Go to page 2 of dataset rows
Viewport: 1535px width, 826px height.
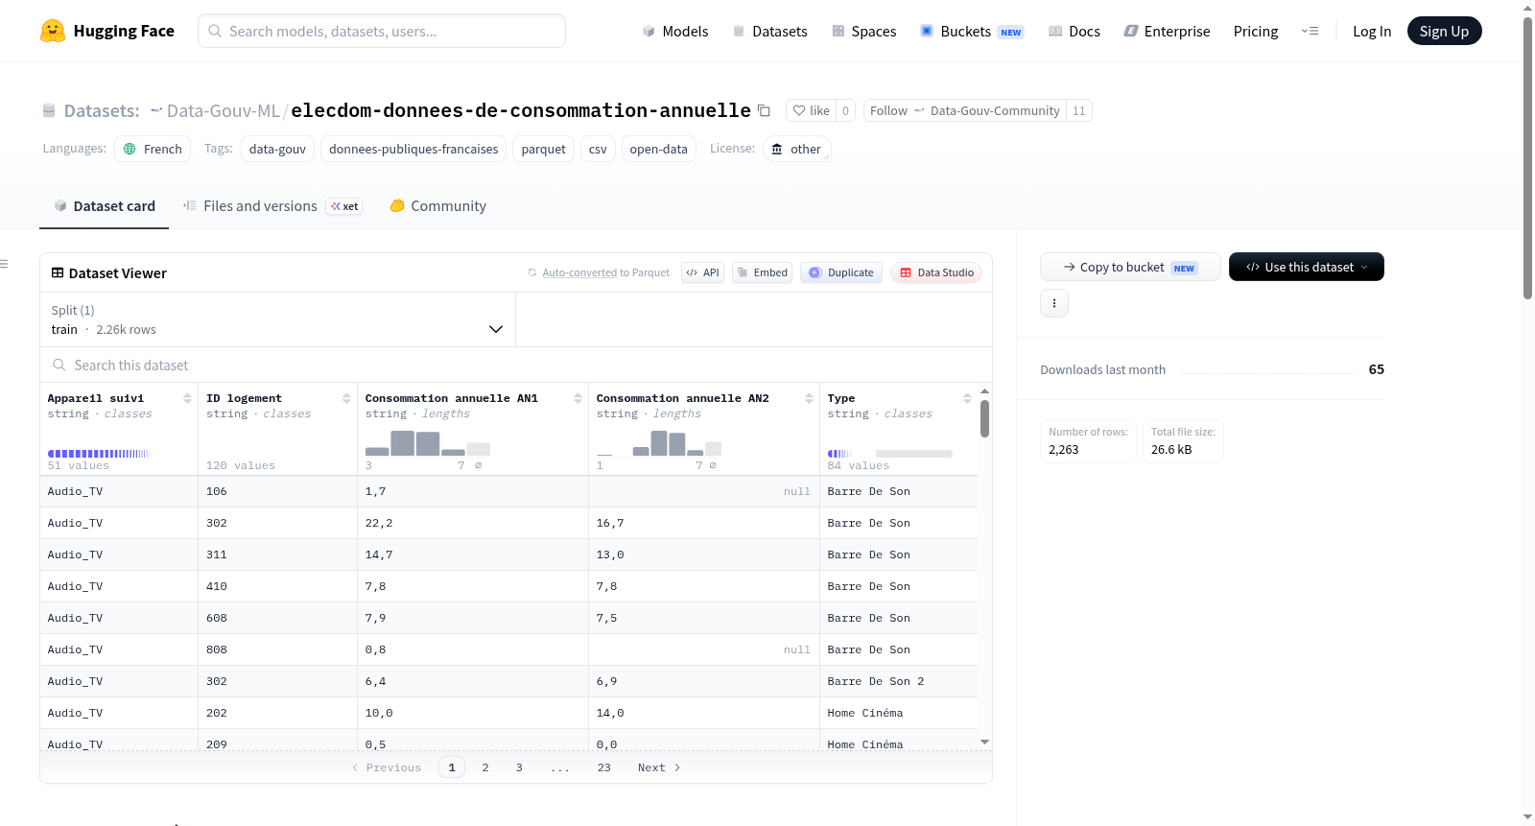click(x=485, y=767)
